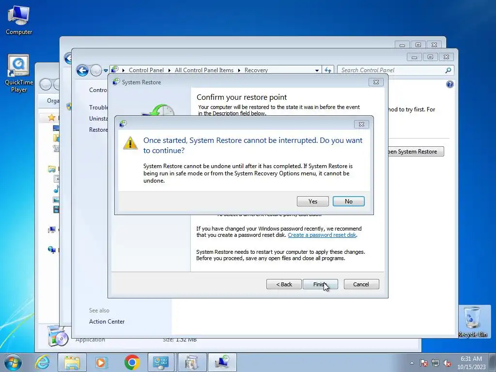
Task: Close the warning confirmation dialog
Action: point(361,124)
